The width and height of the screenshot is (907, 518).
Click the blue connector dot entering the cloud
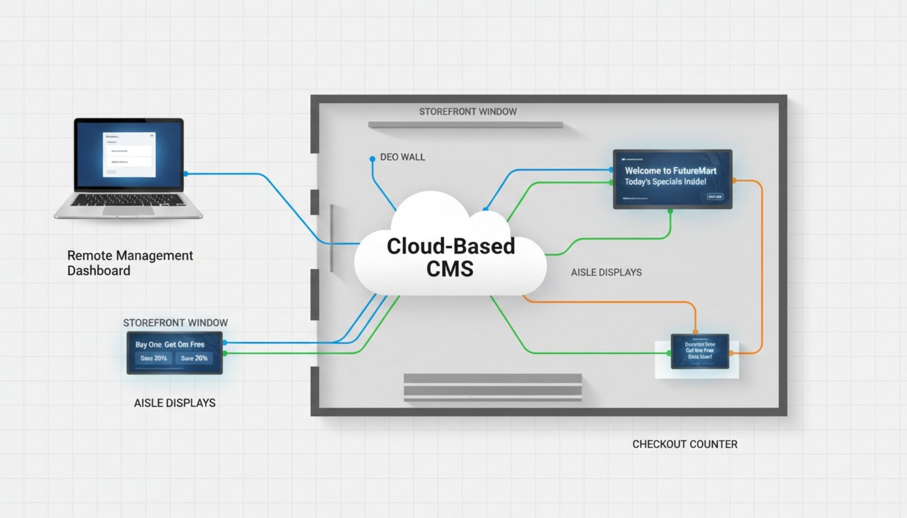(x=485, y=209)
